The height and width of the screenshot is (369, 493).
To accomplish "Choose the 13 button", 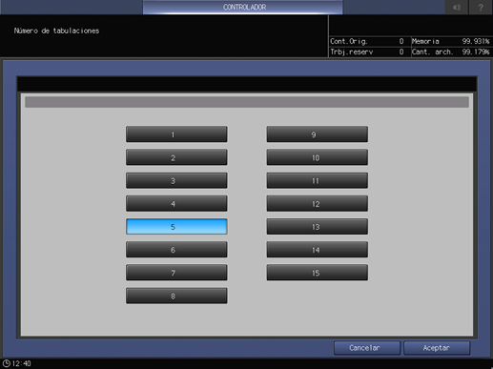I will [318, 227].
